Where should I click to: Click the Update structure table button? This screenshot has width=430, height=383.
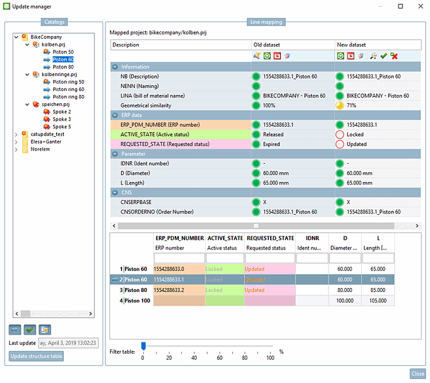coord(36,357)
